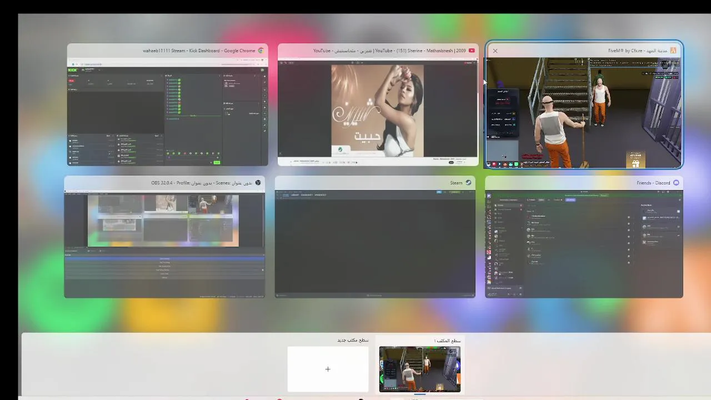Viewport: 711px width, 400px height.
Task: Select the FiveM game window thumbnail
Action: pos(584,105)
